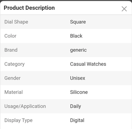This screenshot has height=129, width=132.
Task: Click the generic brand value
Action: click(x=78, y=50)
